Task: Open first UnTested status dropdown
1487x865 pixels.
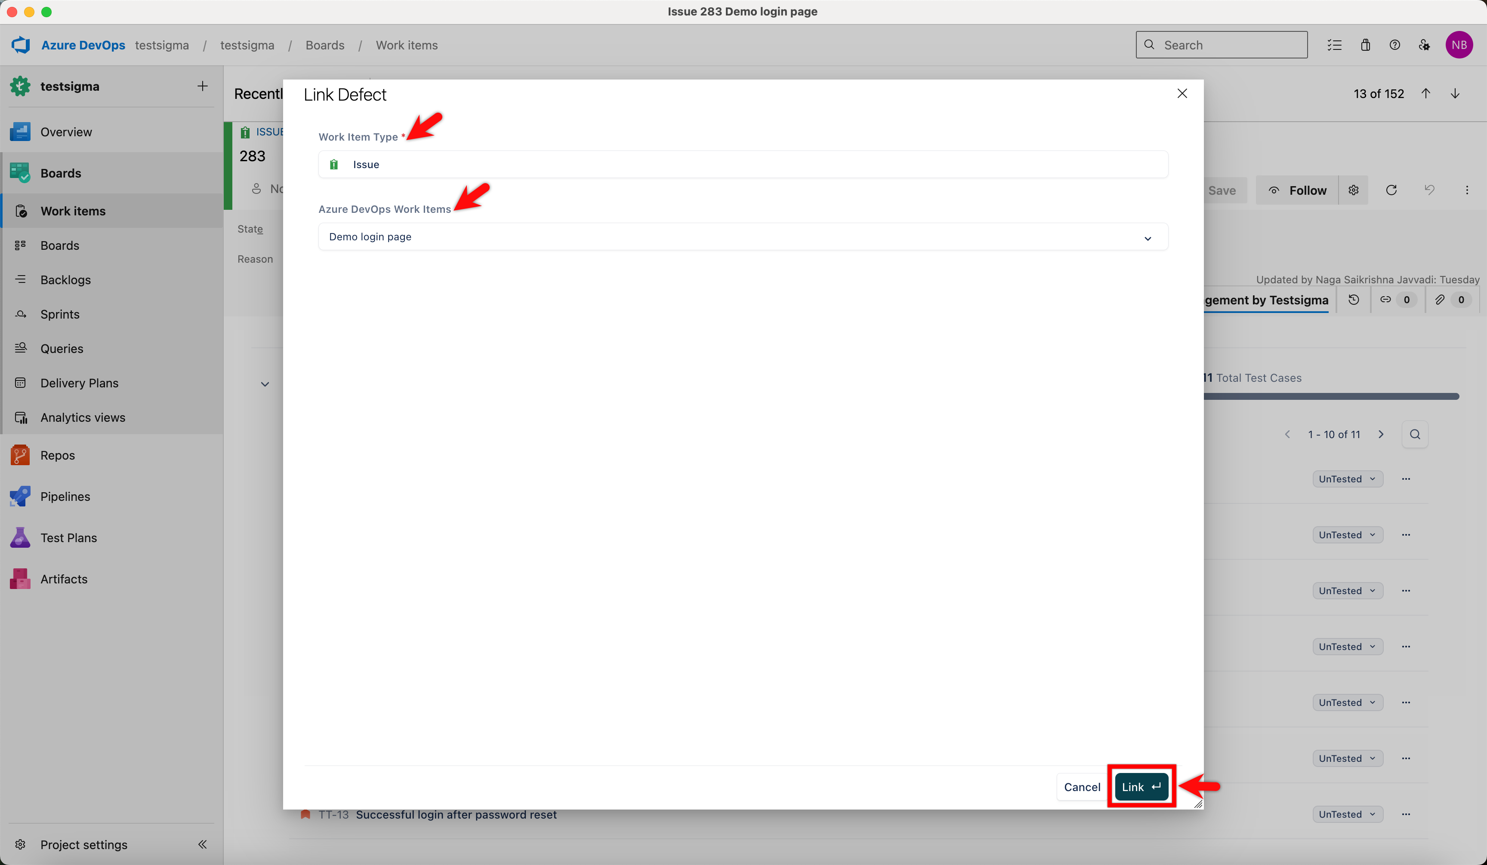Action: [x=1348, y=479]
